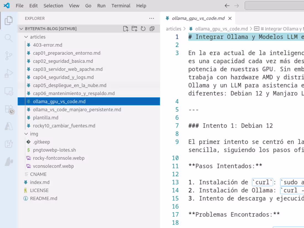Refresh the Explorer with the refresh icon
This screenshot has width=304, height=228.
(x=143, y=28)
